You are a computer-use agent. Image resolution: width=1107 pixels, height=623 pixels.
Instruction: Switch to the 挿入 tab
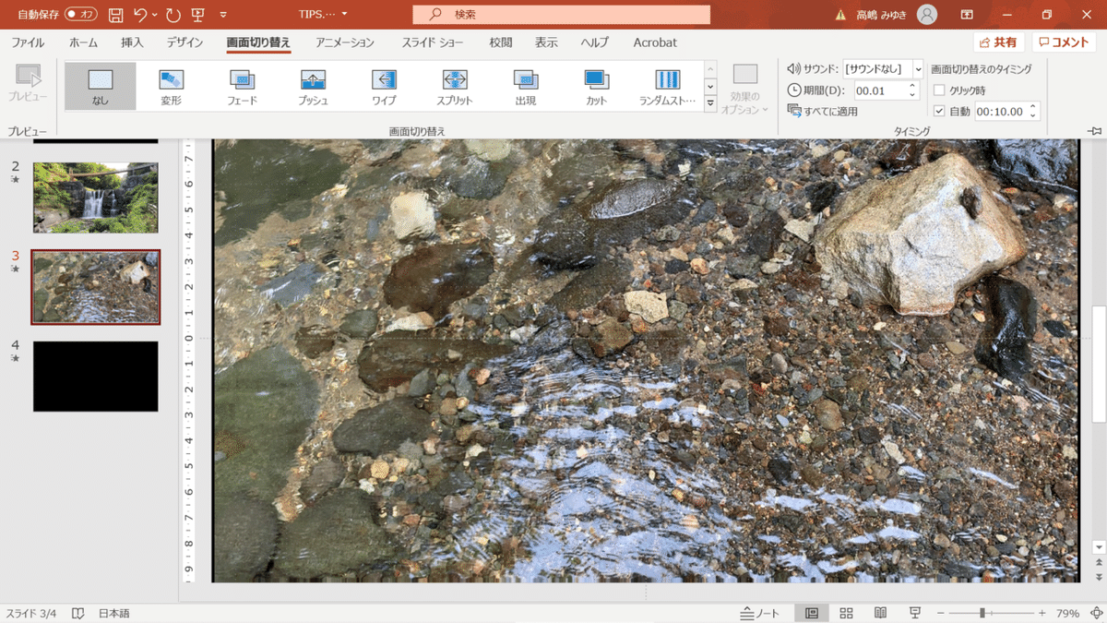click(x=132, y=42)
